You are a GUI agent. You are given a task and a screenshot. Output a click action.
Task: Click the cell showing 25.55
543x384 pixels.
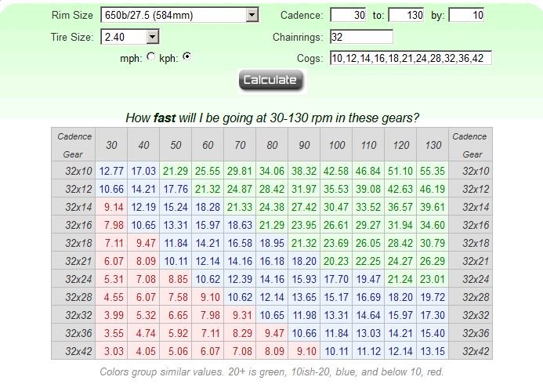tap(208, 171)
